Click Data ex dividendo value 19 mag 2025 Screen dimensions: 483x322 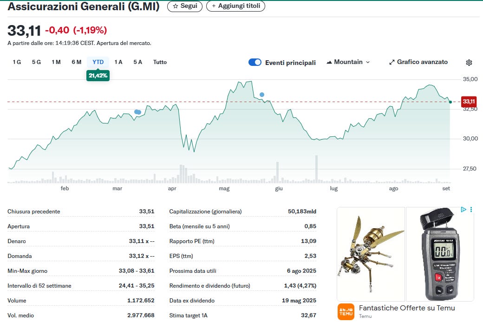[299, 301]
